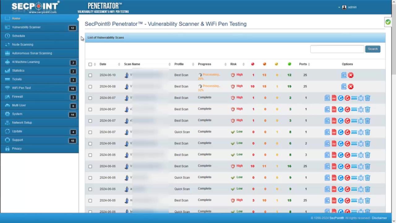This screenshot has height=223, width=396.
Task: Stop the processing 2024-06-10 scan
Action: point(351,75)
